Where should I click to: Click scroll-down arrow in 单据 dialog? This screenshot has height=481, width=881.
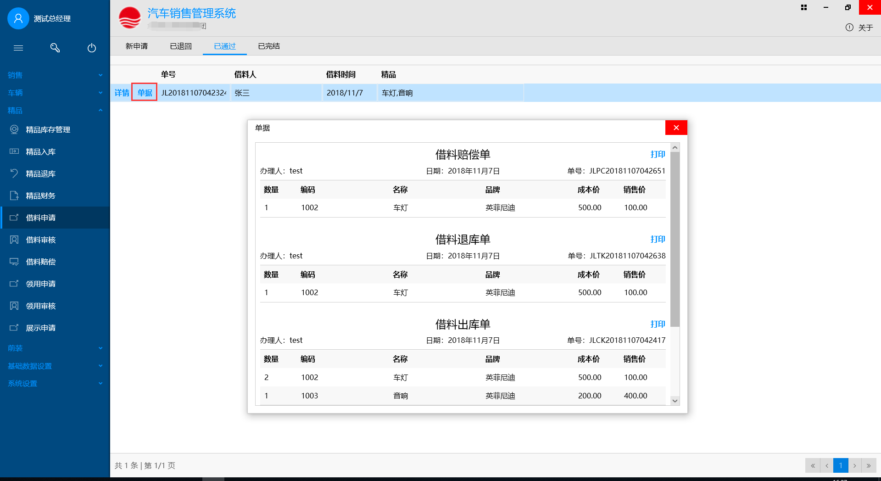click(x=675, y=401)
